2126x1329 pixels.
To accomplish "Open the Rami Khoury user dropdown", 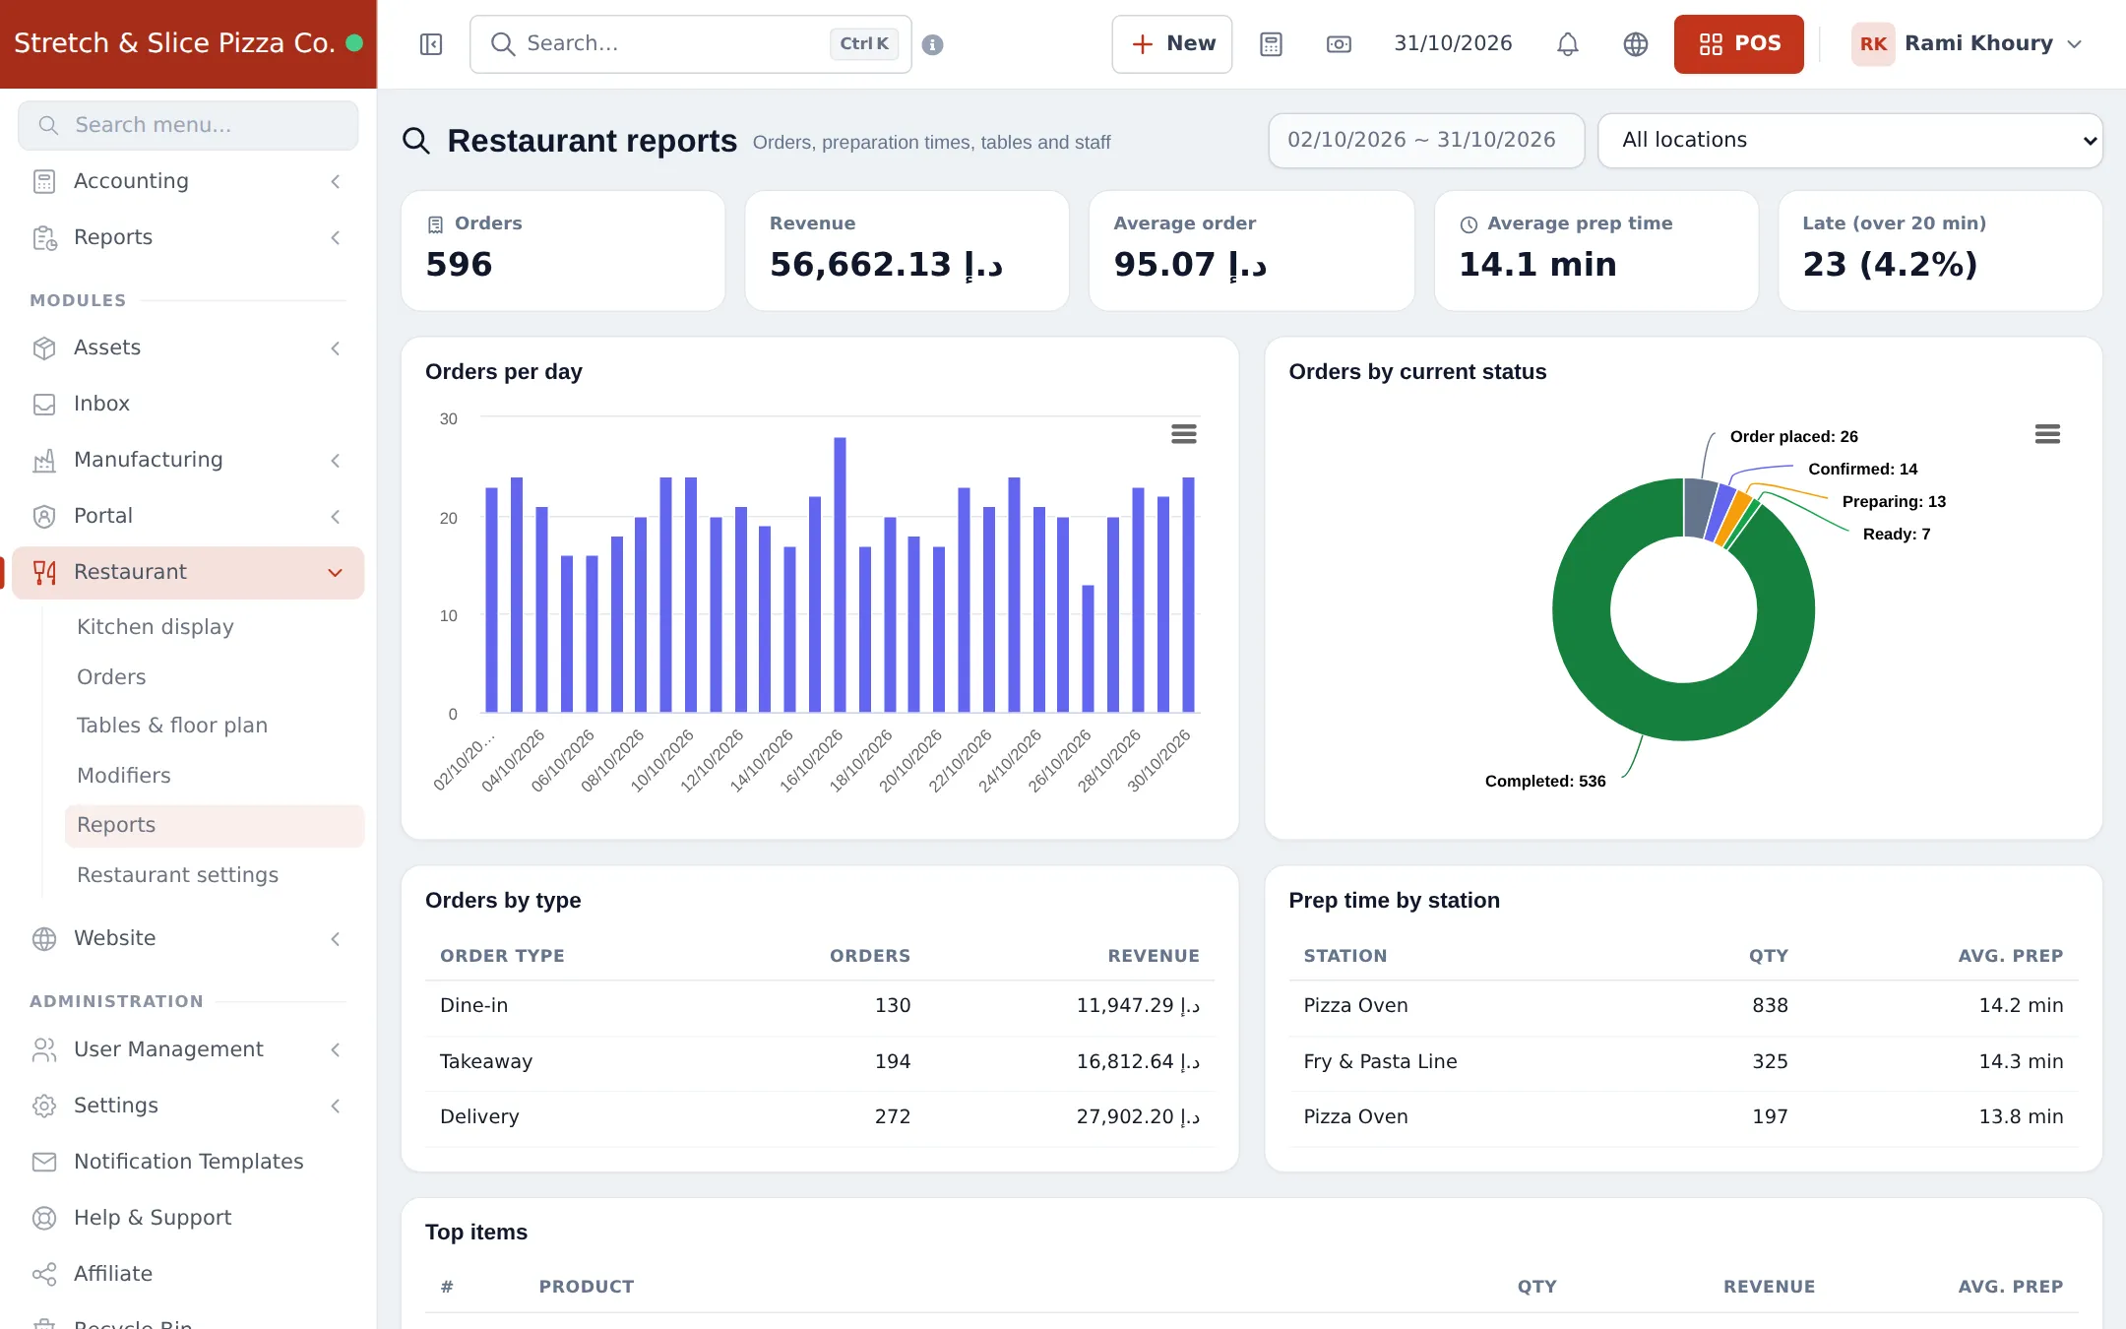I will pyautogui.click(x=1969, y=44).
